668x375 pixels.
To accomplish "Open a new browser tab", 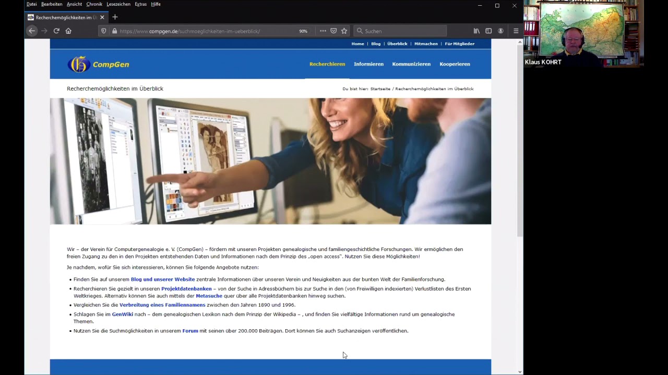I will coord(115,17).
